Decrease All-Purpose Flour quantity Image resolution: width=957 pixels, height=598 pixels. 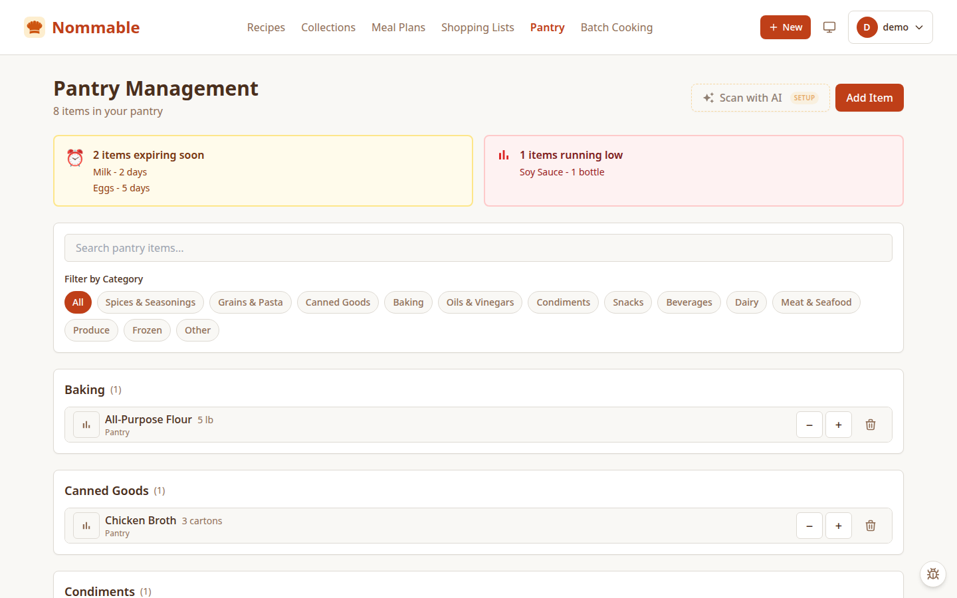[x=809, y=425]
